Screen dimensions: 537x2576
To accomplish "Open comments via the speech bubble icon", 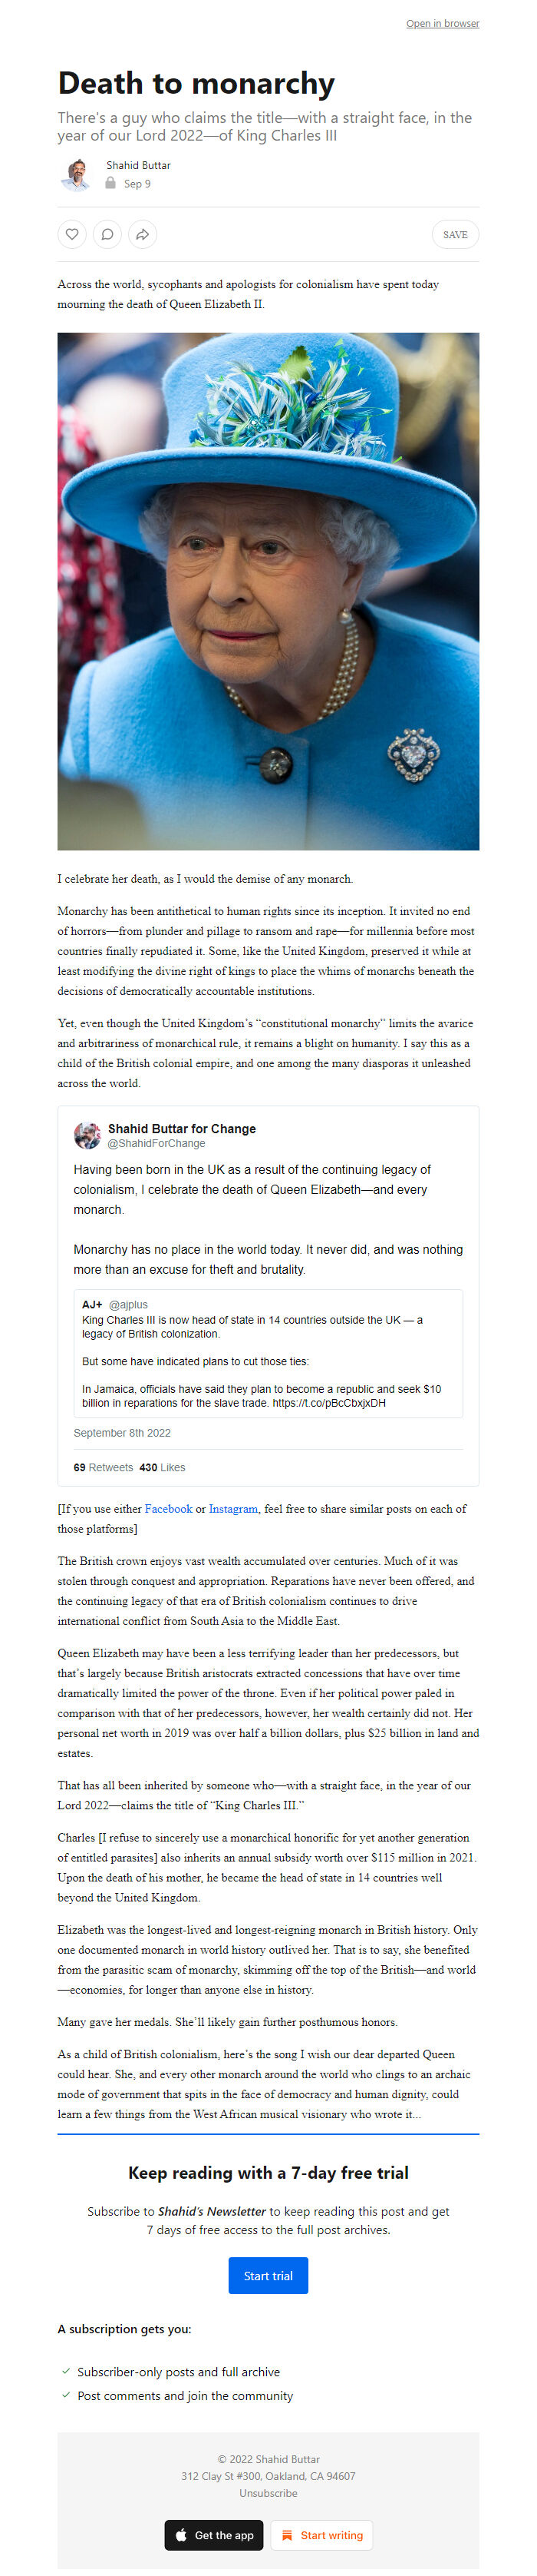I will (x=107, y=234).
